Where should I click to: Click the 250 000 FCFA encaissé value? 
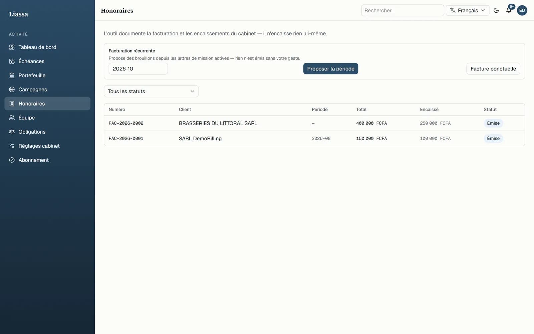(435, 123)
